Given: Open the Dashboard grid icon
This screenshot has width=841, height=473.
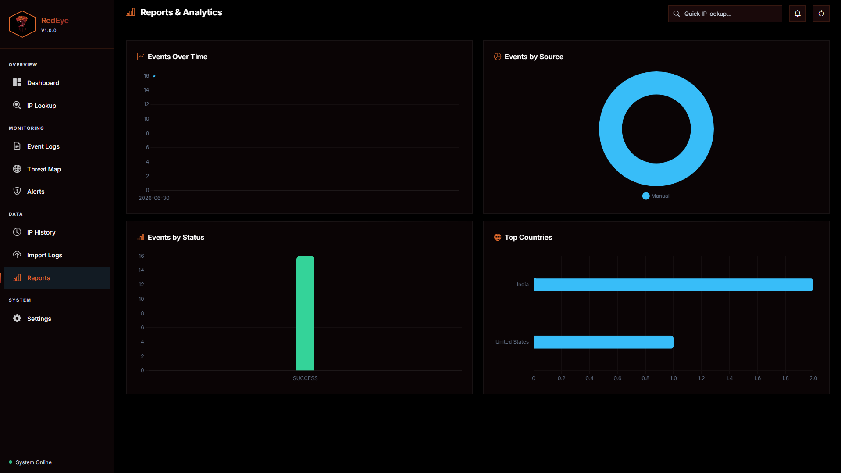Looking at the screenshot, I should pyautogui.click(x=17, y=82).
